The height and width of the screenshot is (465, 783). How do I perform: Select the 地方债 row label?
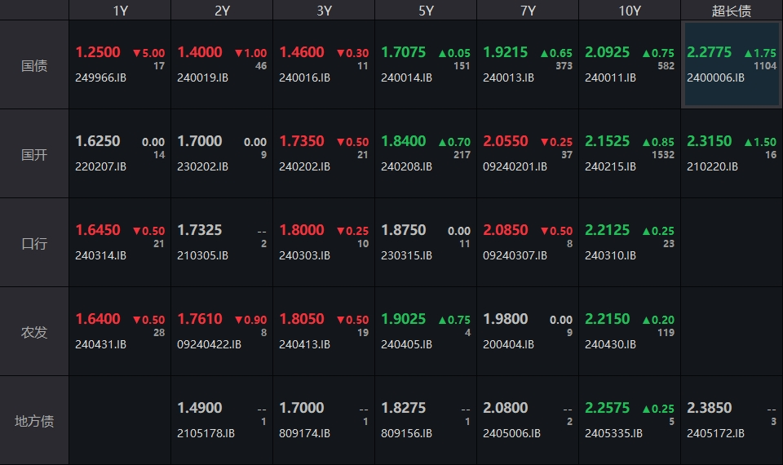tap(34, 421)
